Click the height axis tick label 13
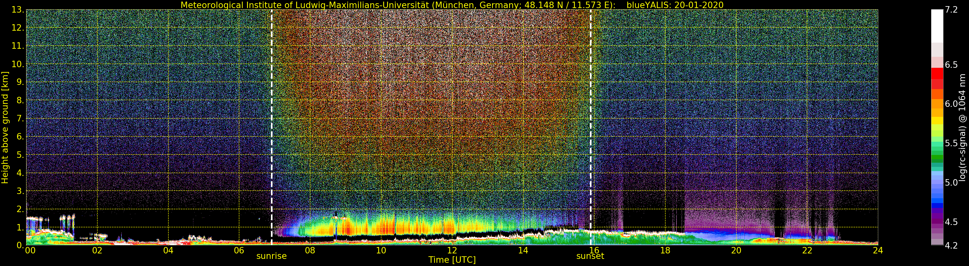The image size is (969, 266). (18, 10)
